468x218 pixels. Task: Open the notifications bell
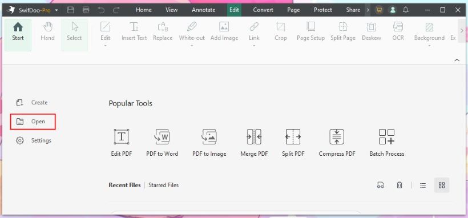click(406, 10)
